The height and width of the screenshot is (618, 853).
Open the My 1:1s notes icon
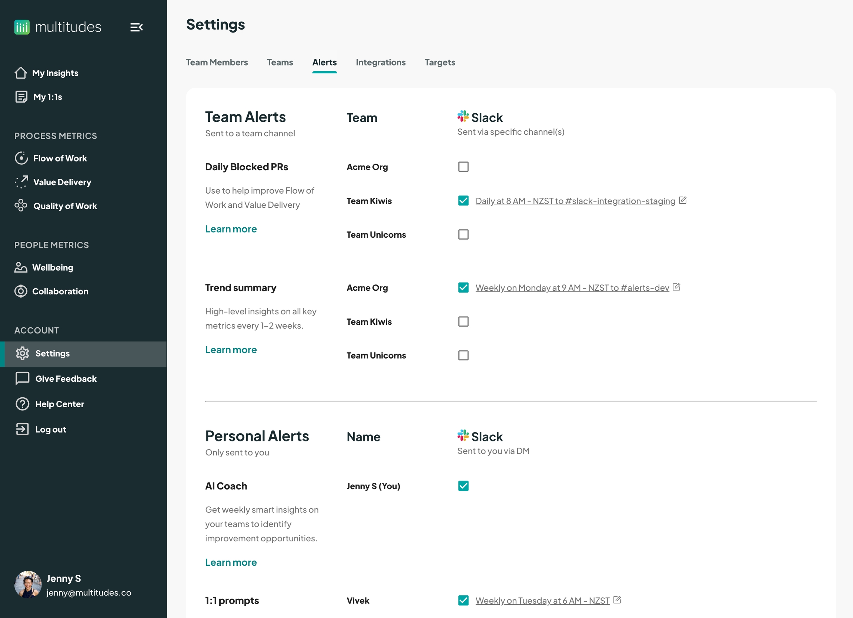[x=21, y=97]
